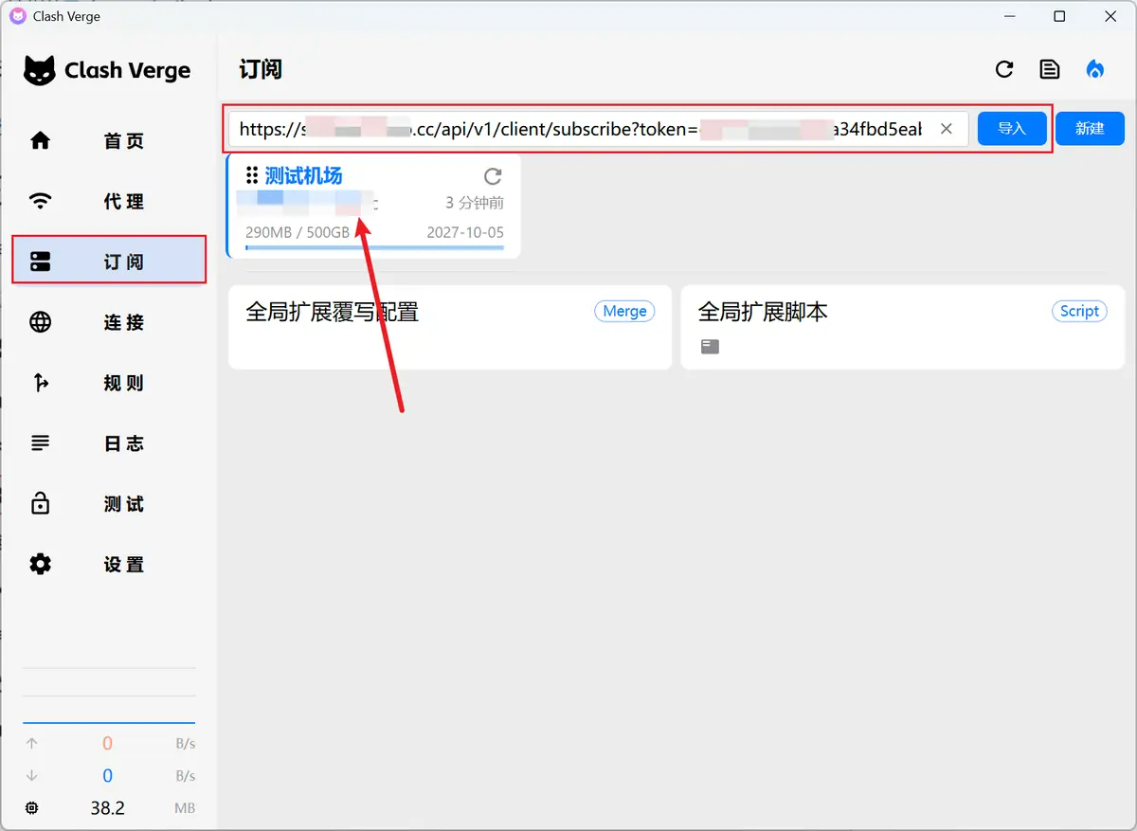1137x831 pixels.
Task: Click the 导入 import button
Action: click(1012, 129)
